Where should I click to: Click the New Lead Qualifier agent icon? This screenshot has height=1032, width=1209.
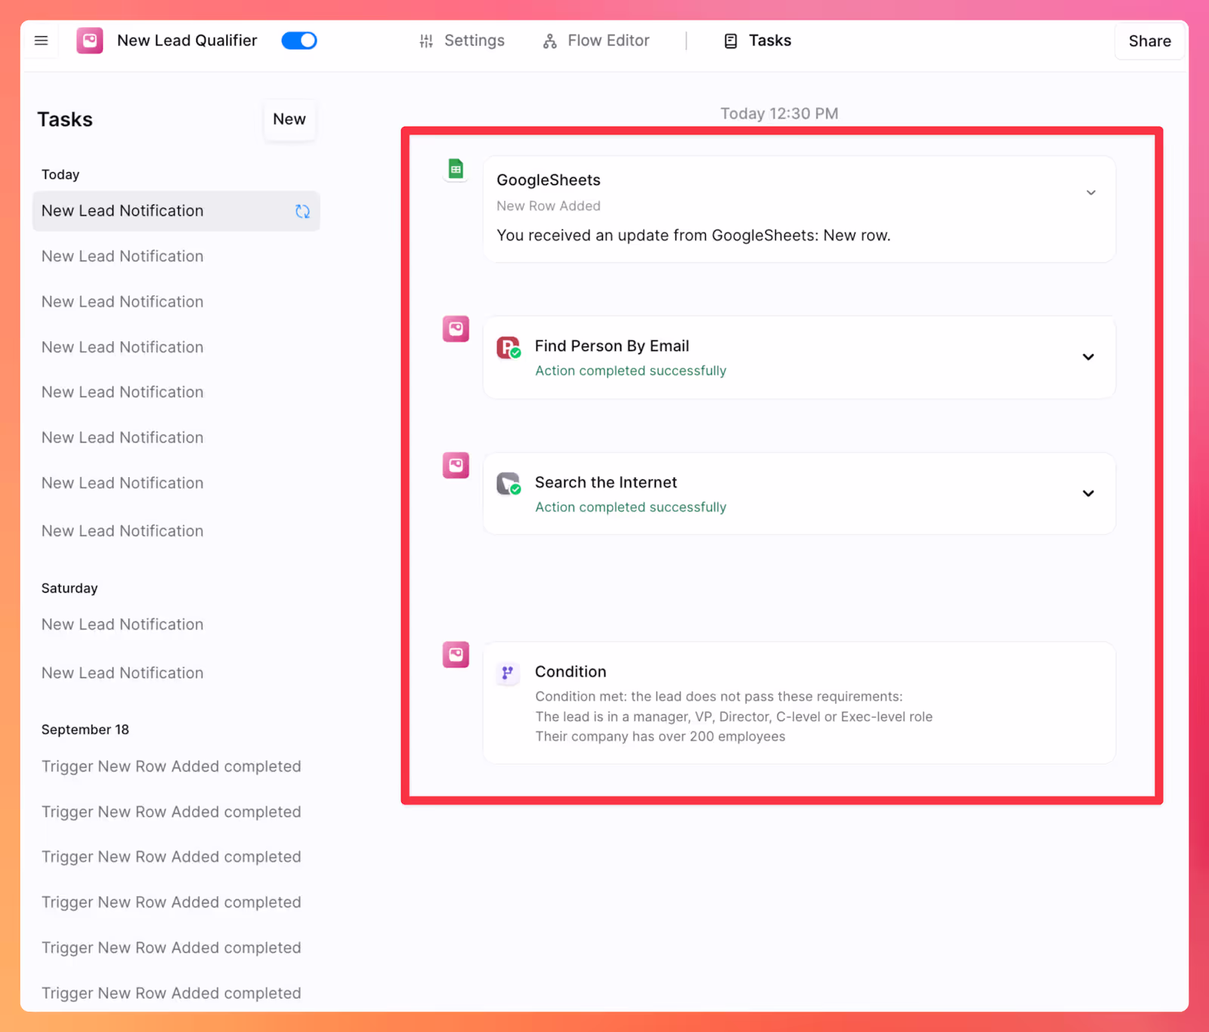(90, 41)
